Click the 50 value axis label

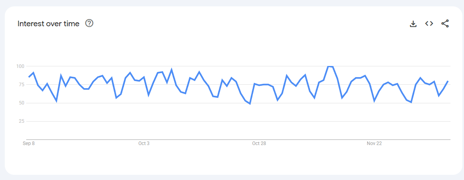tap(21, 103)
